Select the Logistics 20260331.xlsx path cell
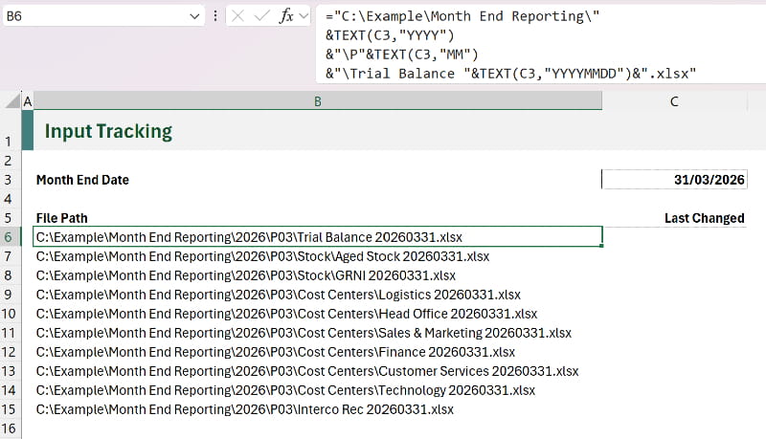This screenshot has width=766, height=439. 318,295
